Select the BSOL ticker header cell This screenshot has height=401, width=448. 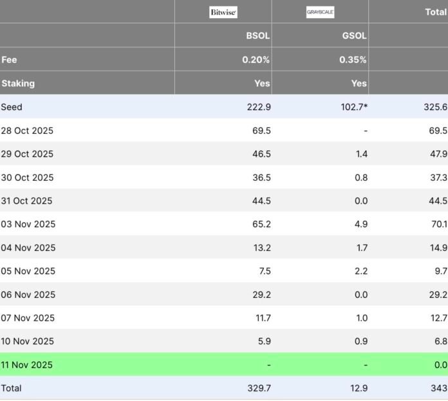click(257, 36)
